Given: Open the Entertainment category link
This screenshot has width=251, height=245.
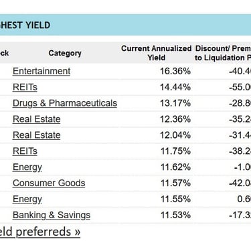Looking at the screenshot, I should point(41,71).
